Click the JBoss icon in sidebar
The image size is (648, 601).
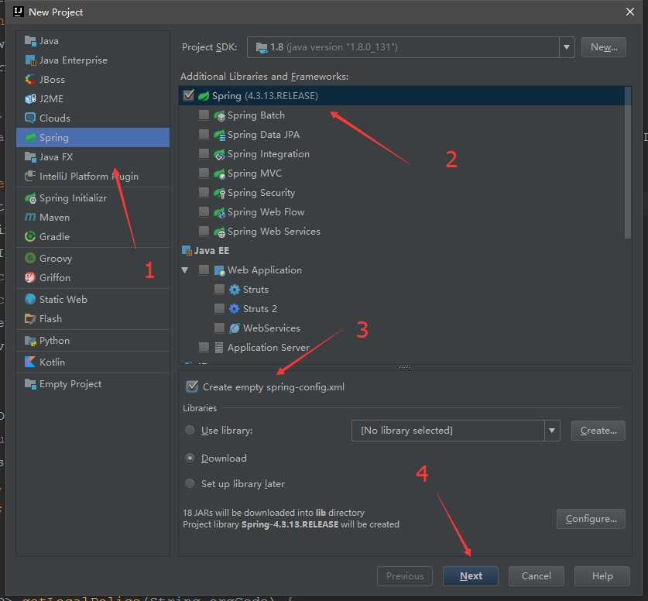(x=30, y=79)
